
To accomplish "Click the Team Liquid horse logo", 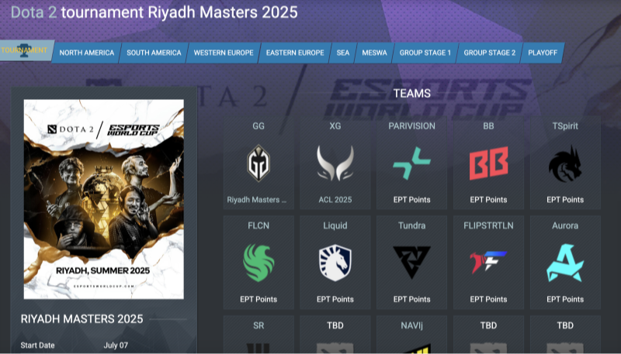I will [335, 263].
